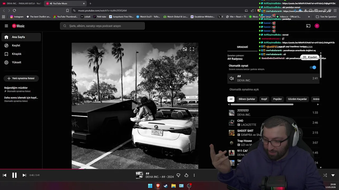Play 7777777 from the queue
The height and width of the screenshot is (190, 339).
click(273, 113)
